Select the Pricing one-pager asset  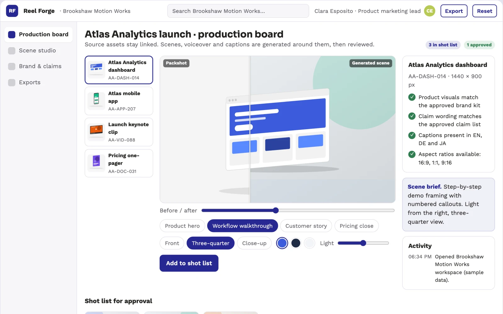tap(119, 163)
